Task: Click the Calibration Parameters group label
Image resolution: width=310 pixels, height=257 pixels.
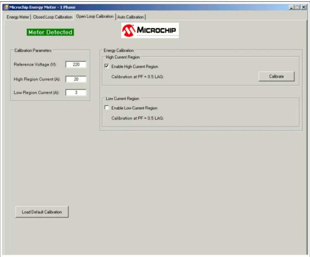Action: coord(33,50)
